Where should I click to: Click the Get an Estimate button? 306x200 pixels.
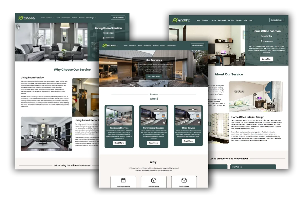tap(197, 45)
